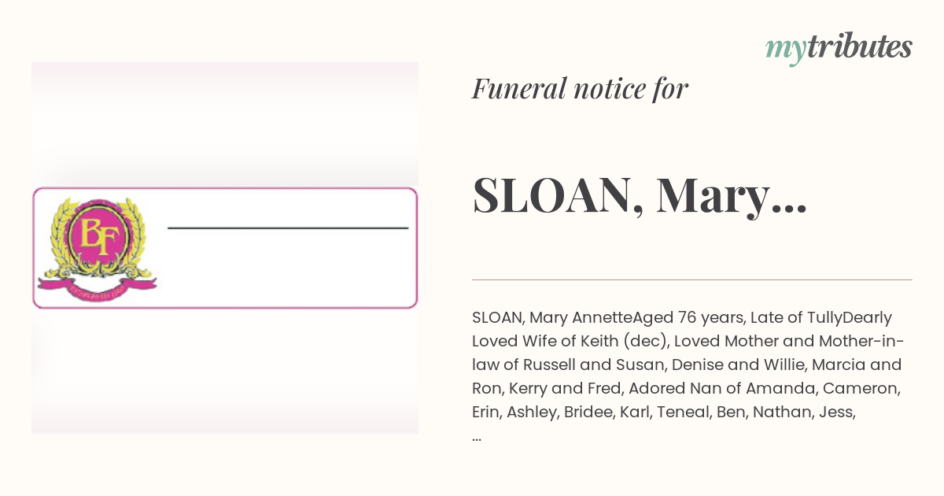Select the yellow laurel wreath on emblem
The width and height of the screenshot is (944, 496).
(x=97, y=239)
